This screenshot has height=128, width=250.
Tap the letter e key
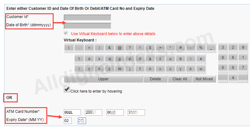pos(201,59)
